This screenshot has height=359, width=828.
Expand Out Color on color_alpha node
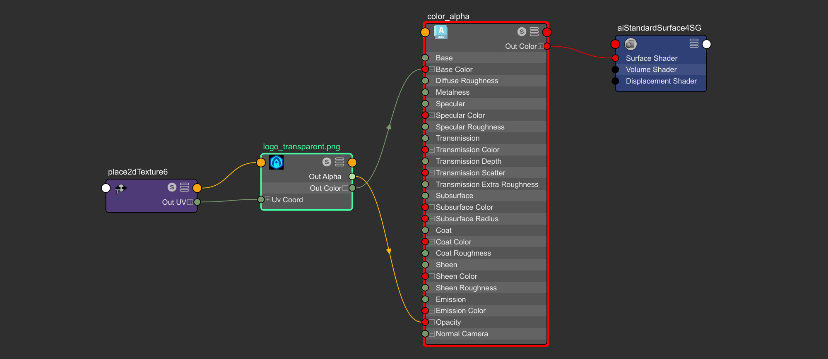point(540,46)
